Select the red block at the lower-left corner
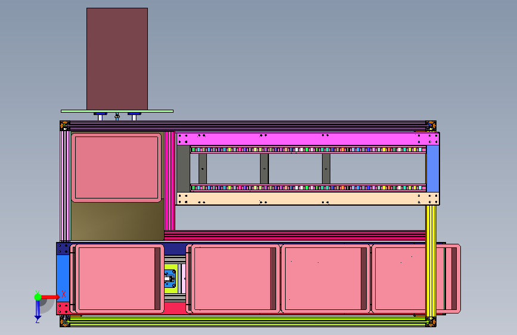The image size is (517, 335). tap(63, 309)
